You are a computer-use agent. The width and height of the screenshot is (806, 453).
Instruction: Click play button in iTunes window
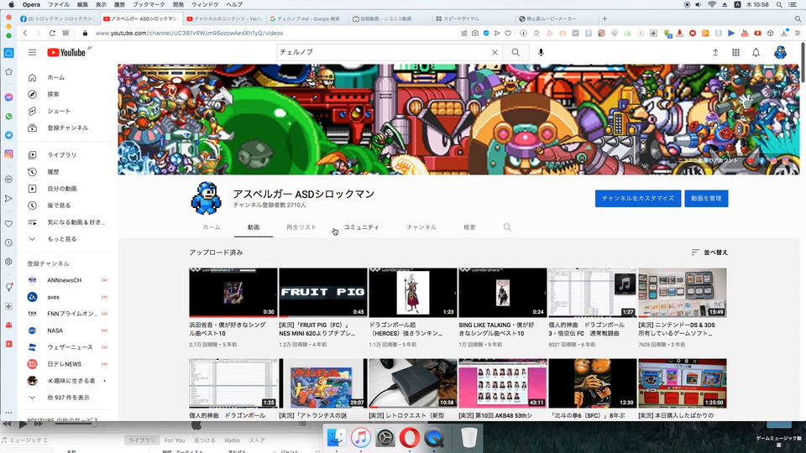23,424
